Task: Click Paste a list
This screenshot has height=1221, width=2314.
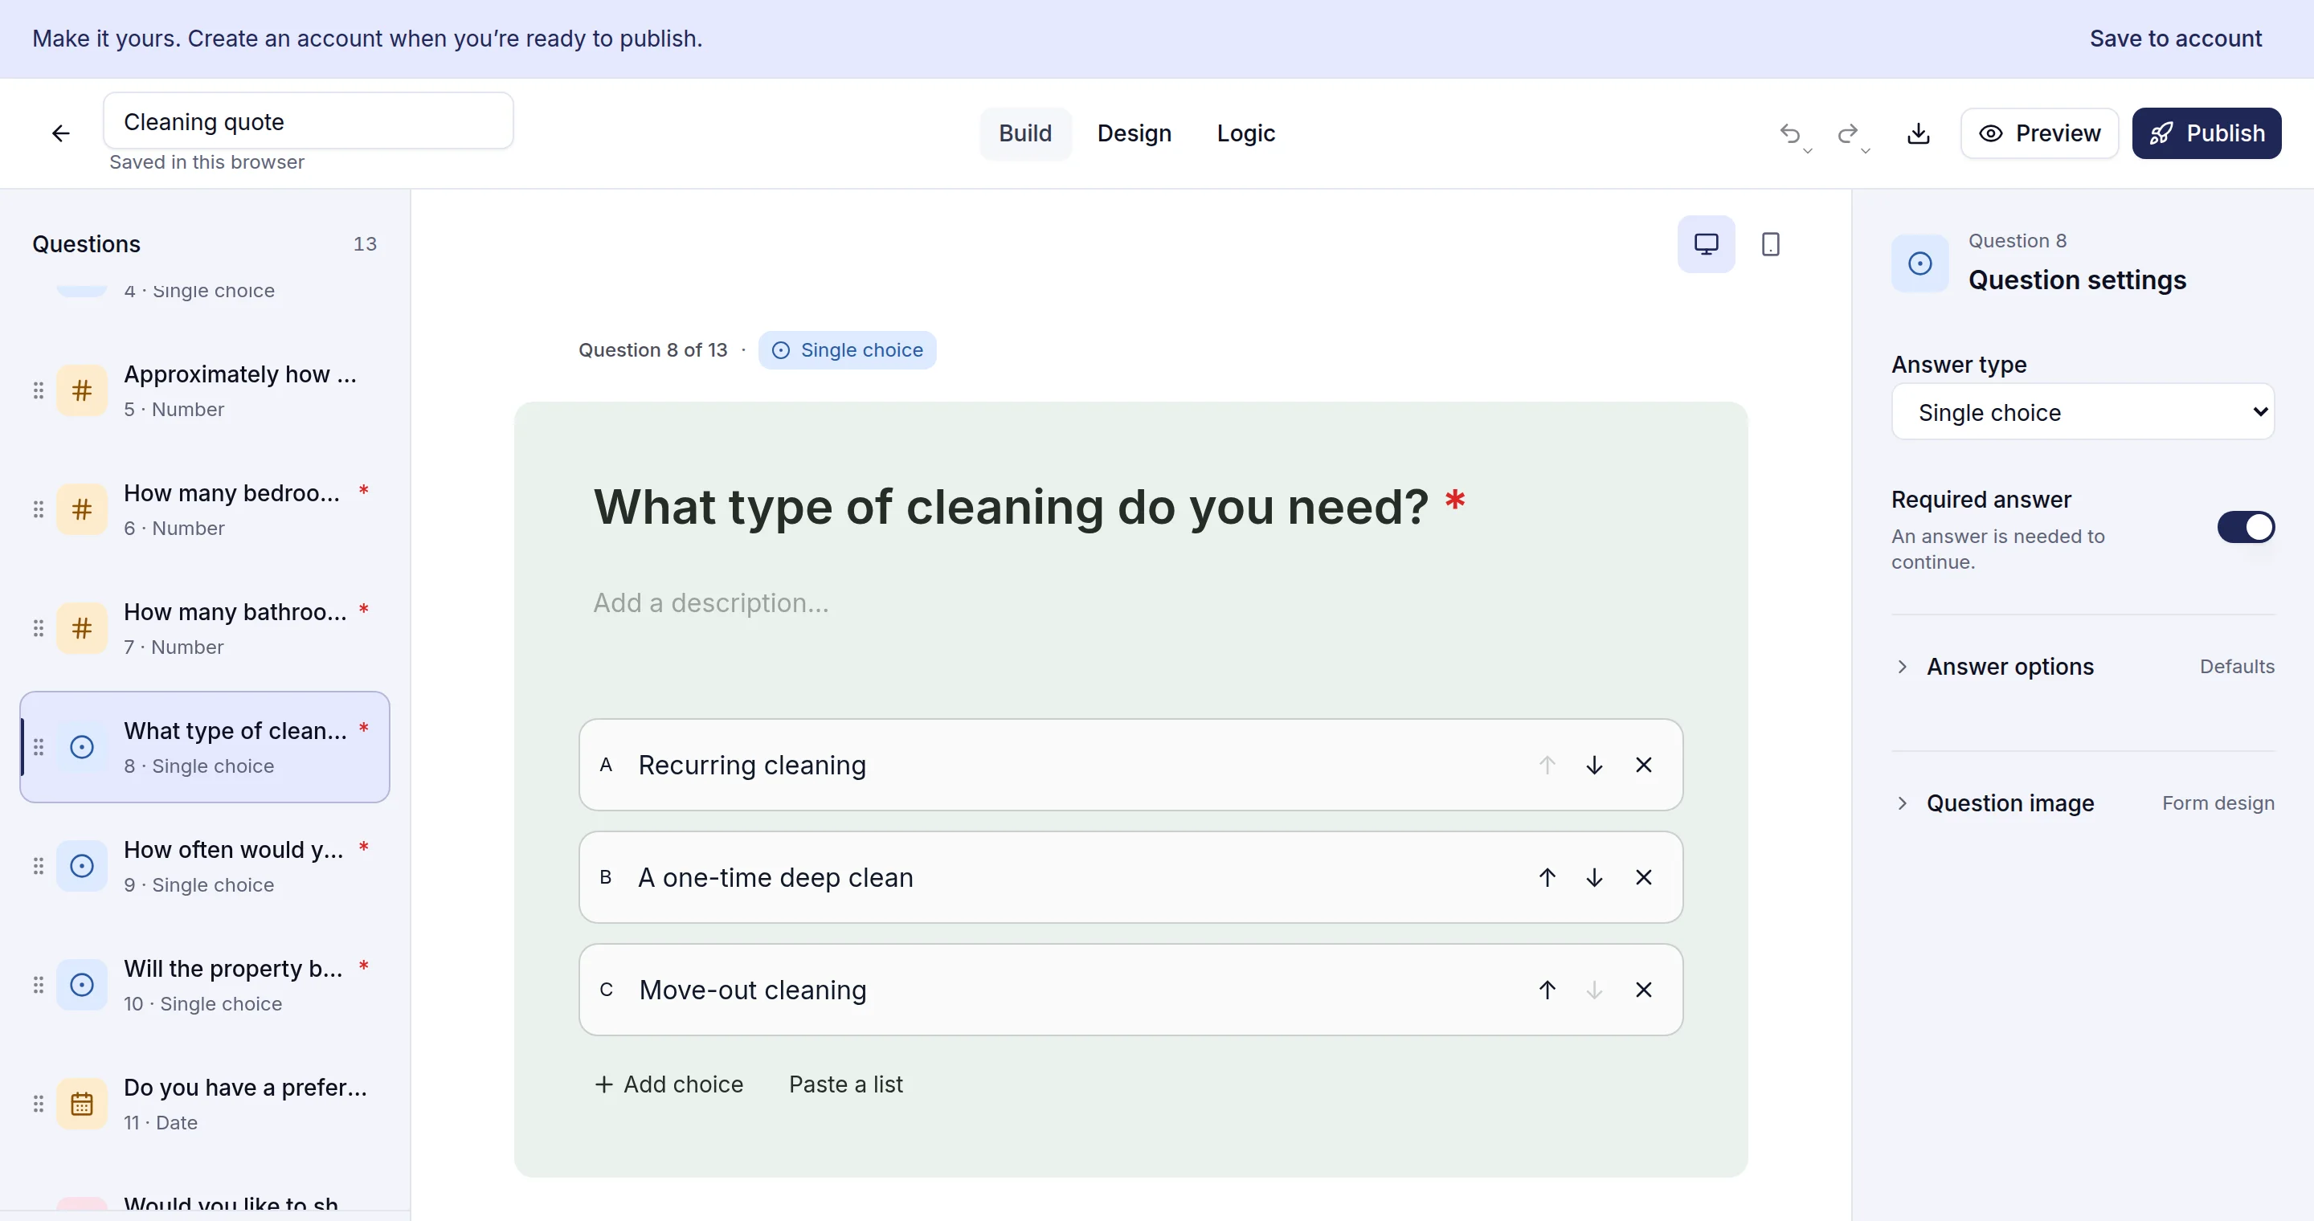Action: click(845, 1084)
